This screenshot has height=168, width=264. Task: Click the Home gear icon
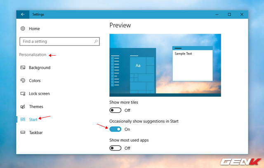[x=23, y=28]
